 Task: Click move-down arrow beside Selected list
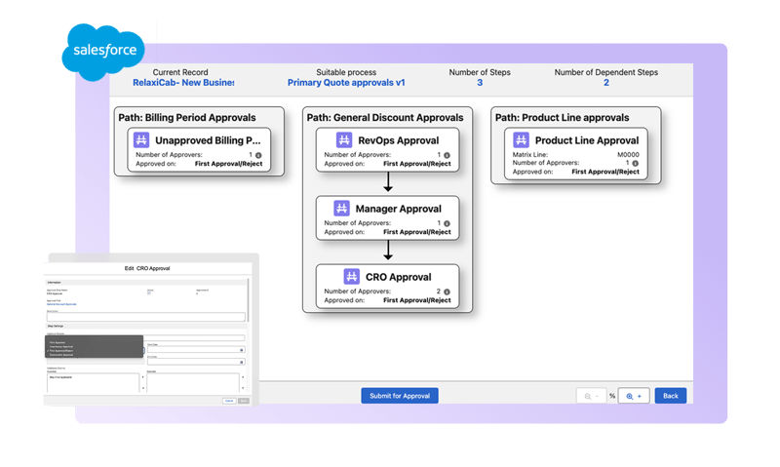pos(243,388)
